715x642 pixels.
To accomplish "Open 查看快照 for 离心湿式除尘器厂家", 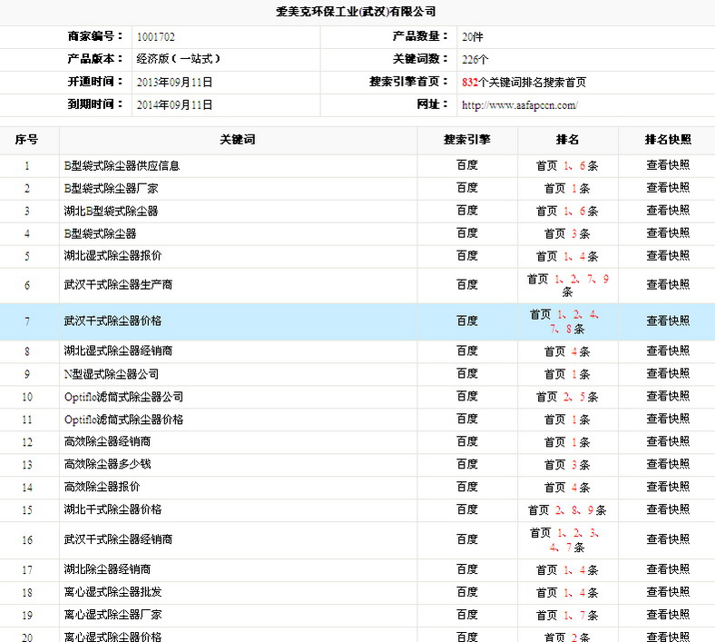I will [x=668, y=615].
